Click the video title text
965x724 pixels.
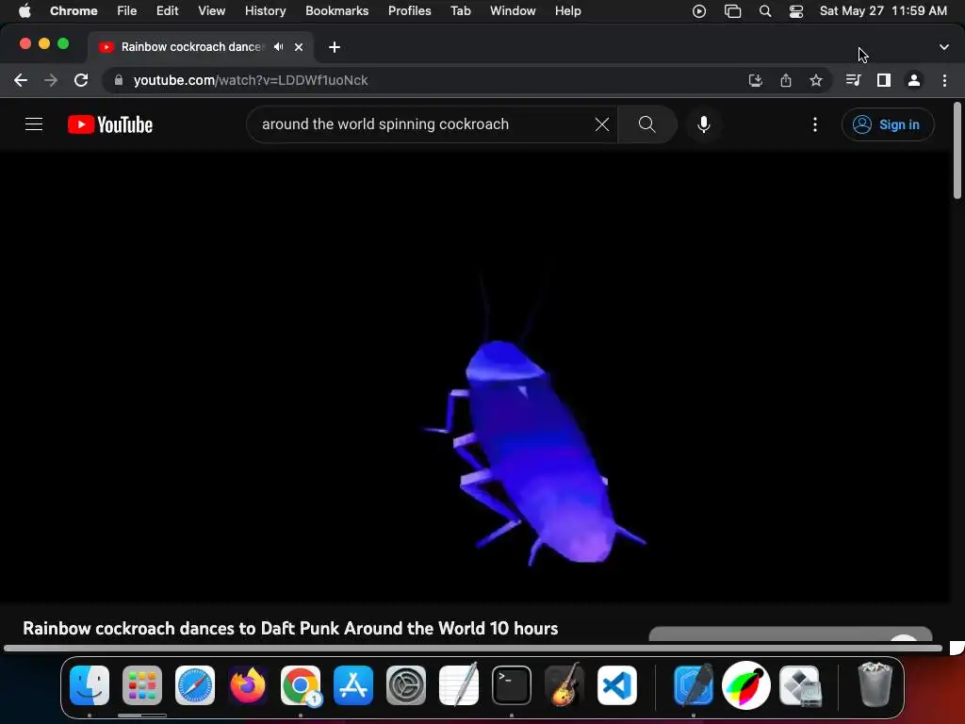pyautogui.click(x=290, y=628)
